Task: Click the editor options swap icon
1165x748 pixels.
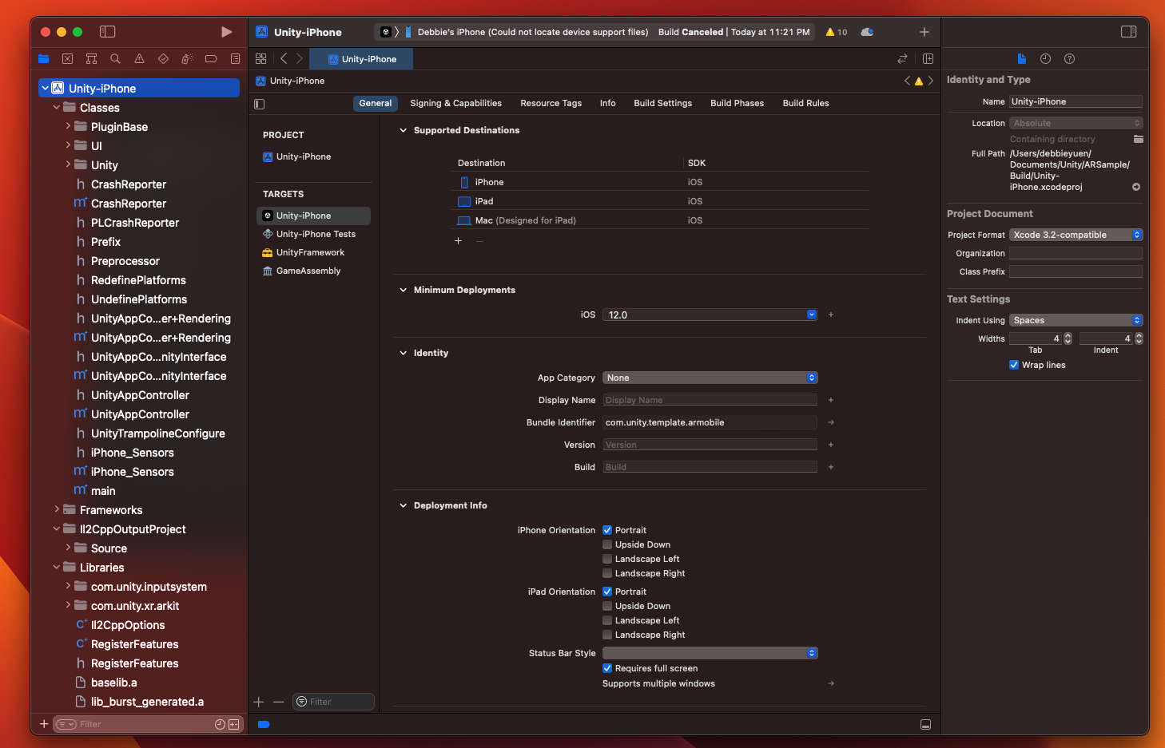Action: tap(903, 59)
